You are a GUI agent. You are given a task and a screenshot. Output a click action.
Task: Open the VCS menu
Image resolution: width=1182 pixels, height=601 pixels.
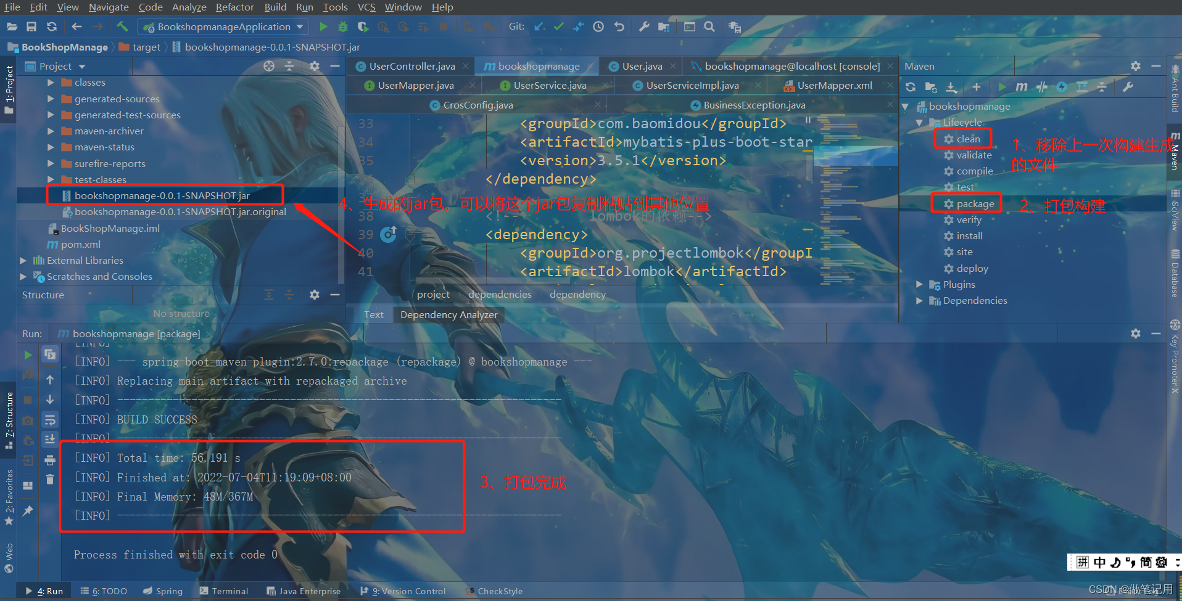(x=366, y=7)
